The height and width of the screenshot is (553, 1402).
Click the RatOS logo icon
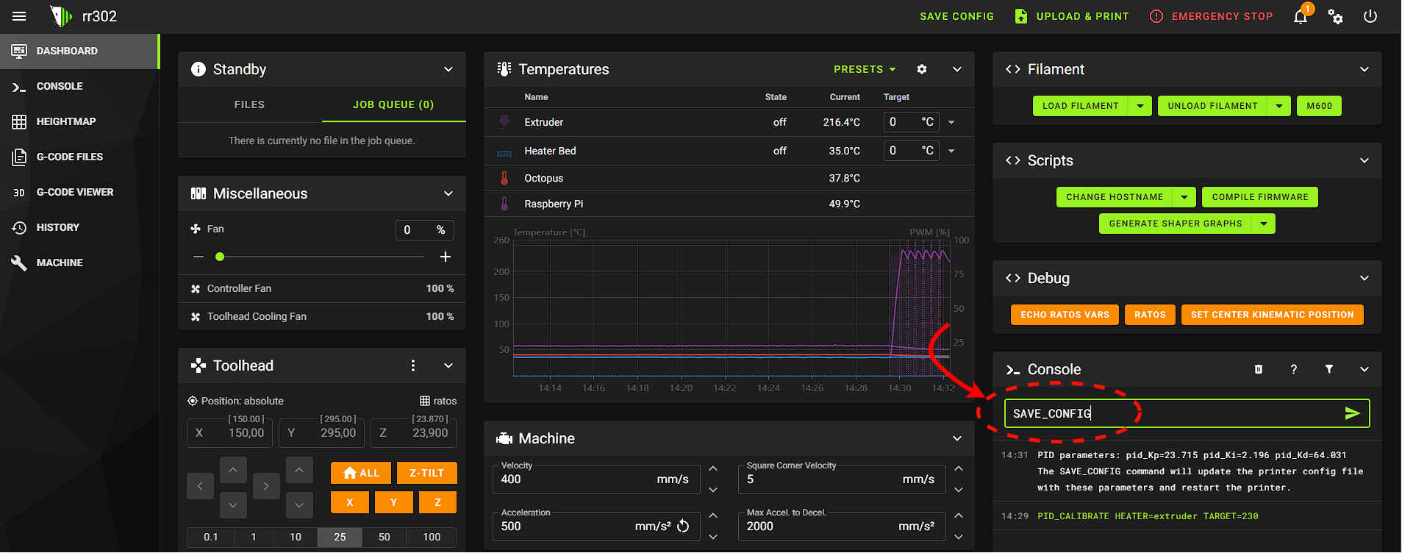click(61, 16)
